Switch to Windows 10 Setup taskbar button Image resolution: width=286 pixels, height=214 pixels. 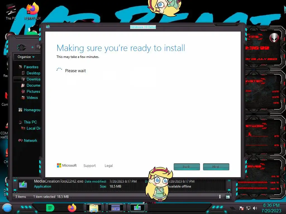tap(137, 208)
